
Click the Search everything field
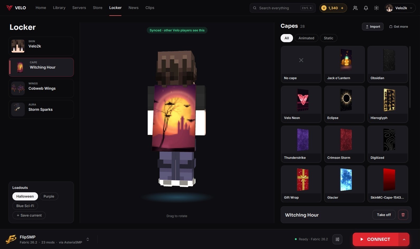tap(282, 8)
